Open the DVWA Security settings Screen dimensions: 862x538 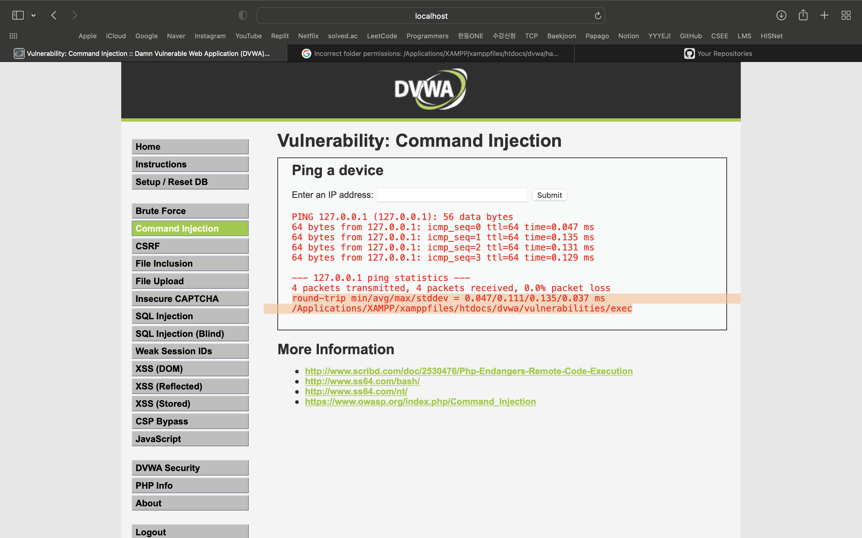[190, 468]
